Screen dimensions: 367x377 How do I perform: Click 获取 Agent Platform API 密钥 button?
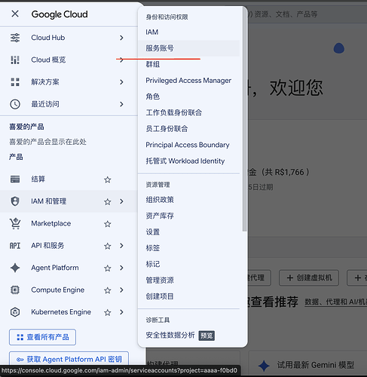point(69,359)
